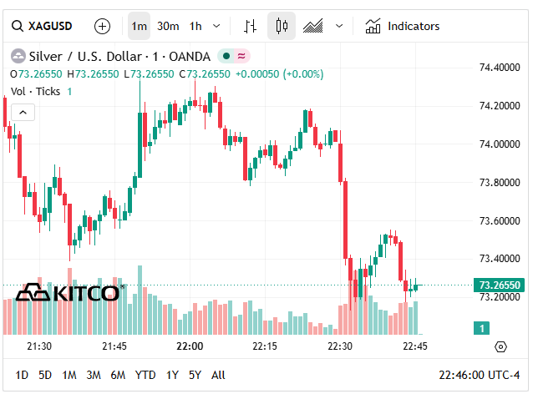
Task: Select the All date range
Action: tap(218, 376)
